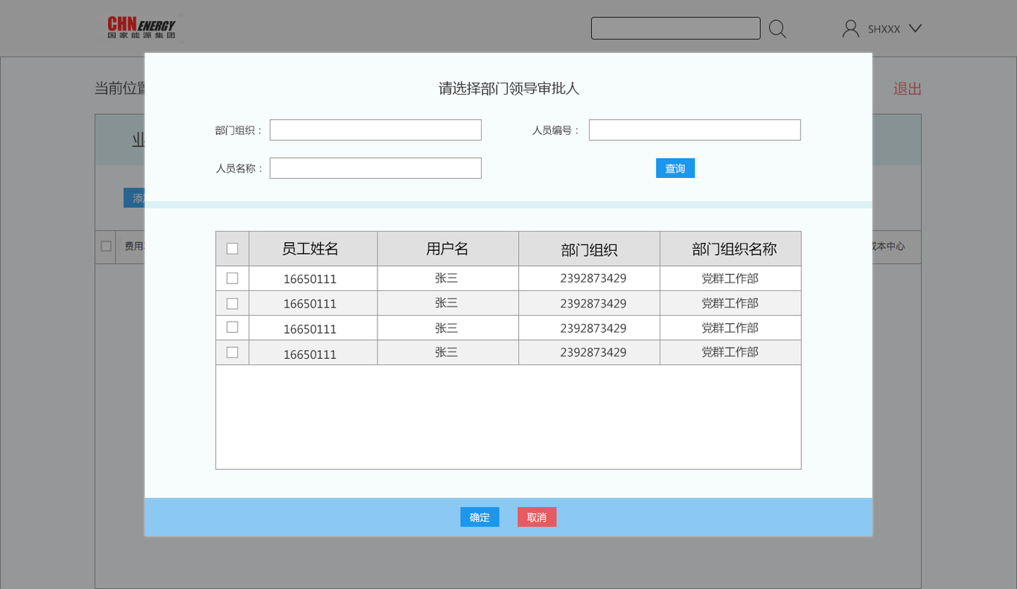Click the SHXXX username text
Screen dimensions: 1017x589
(884, 29)
